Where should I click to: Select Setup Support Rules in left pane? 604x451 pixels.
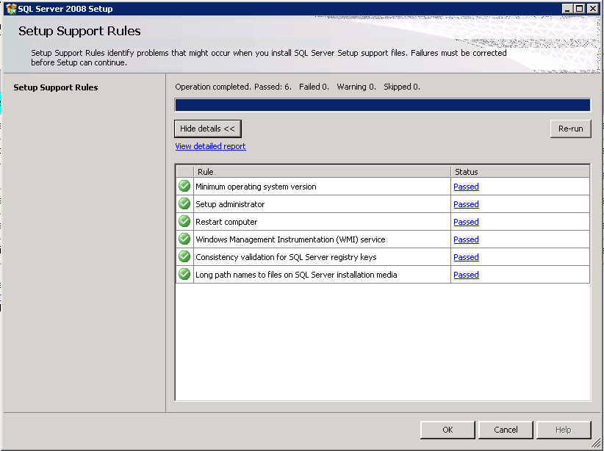click(56, 87)
